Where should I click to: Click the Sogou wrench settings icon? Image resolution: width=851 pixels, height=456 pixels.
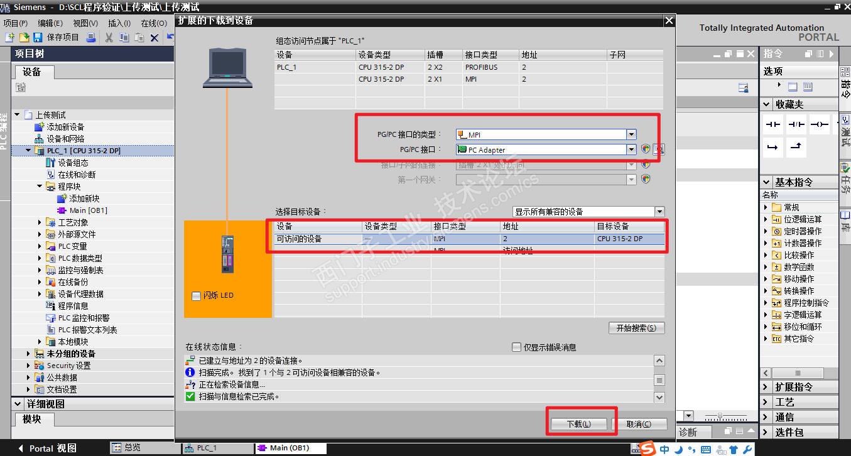[x=747, y=449]
